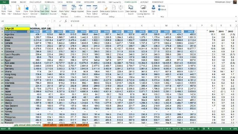Viewport: 238px width, 134px height.
Task: Select column header A
Action: tap(17, 26)
